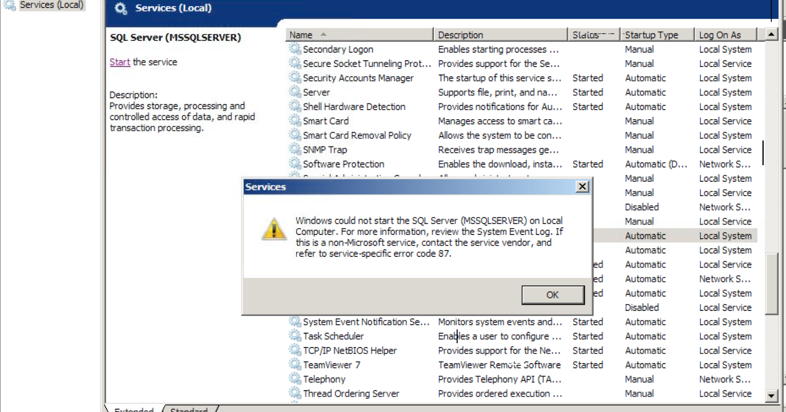This screenshot has height=412, width=786.
Task: Close the Services error dialog
Action: pos(582,187)
